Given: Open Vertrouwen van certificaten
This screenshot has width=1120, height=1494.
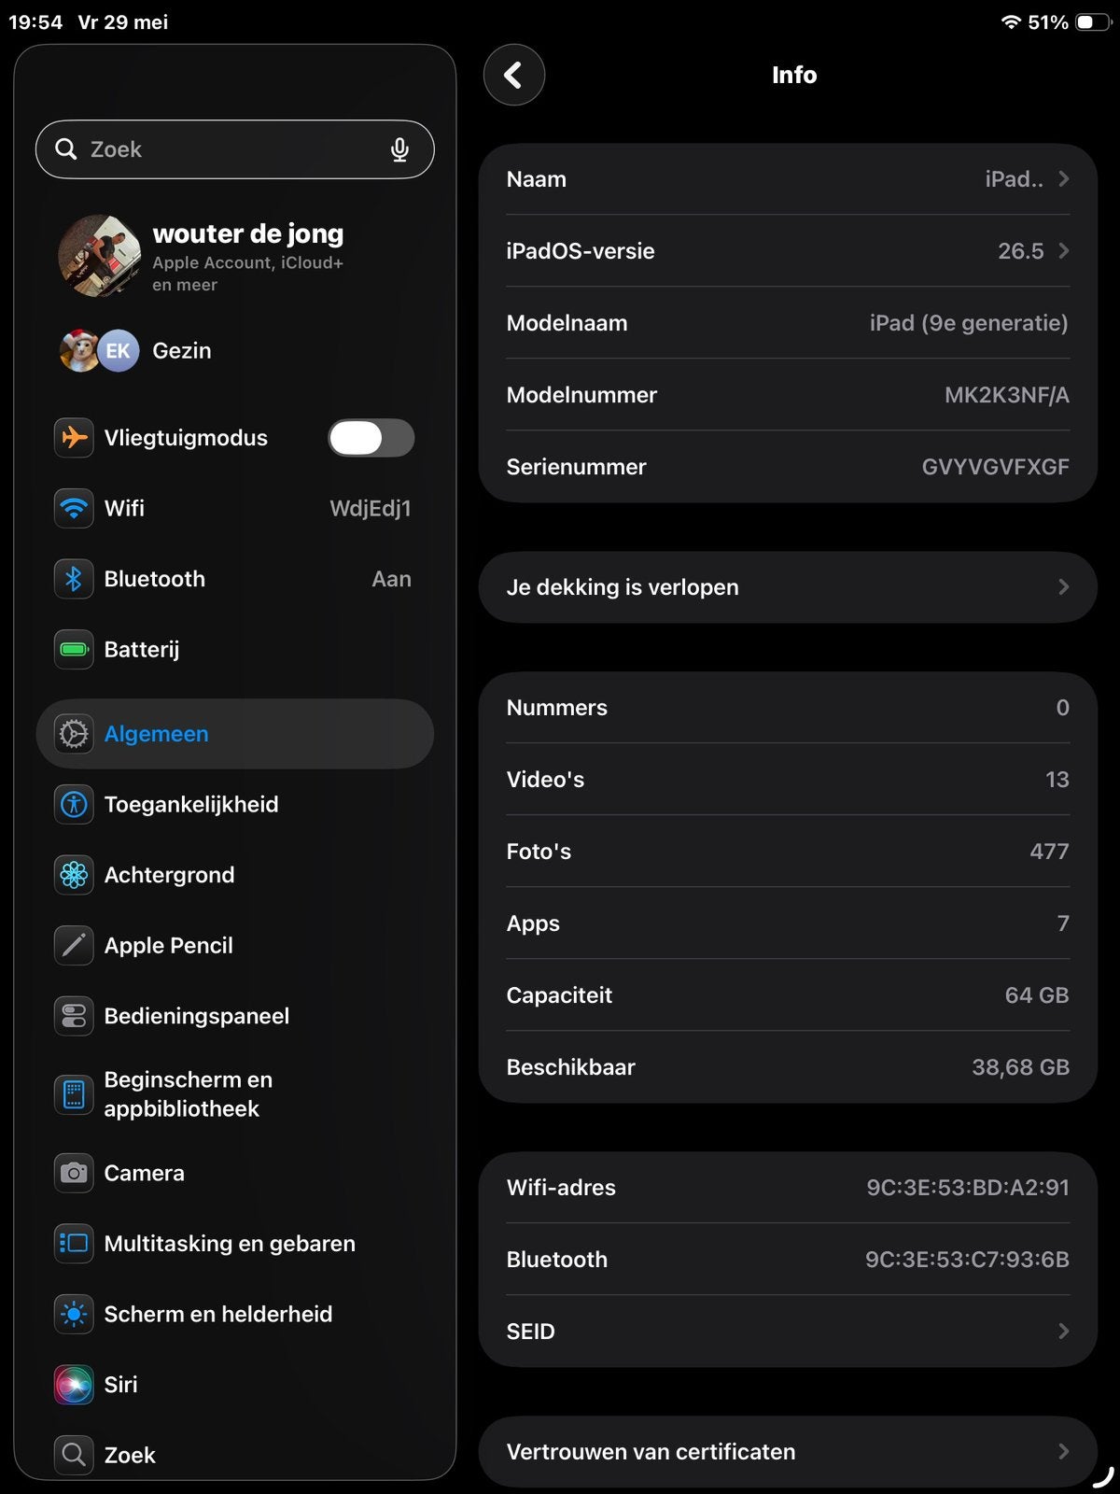Looking at the screenshot, I should pos(788,1452).
